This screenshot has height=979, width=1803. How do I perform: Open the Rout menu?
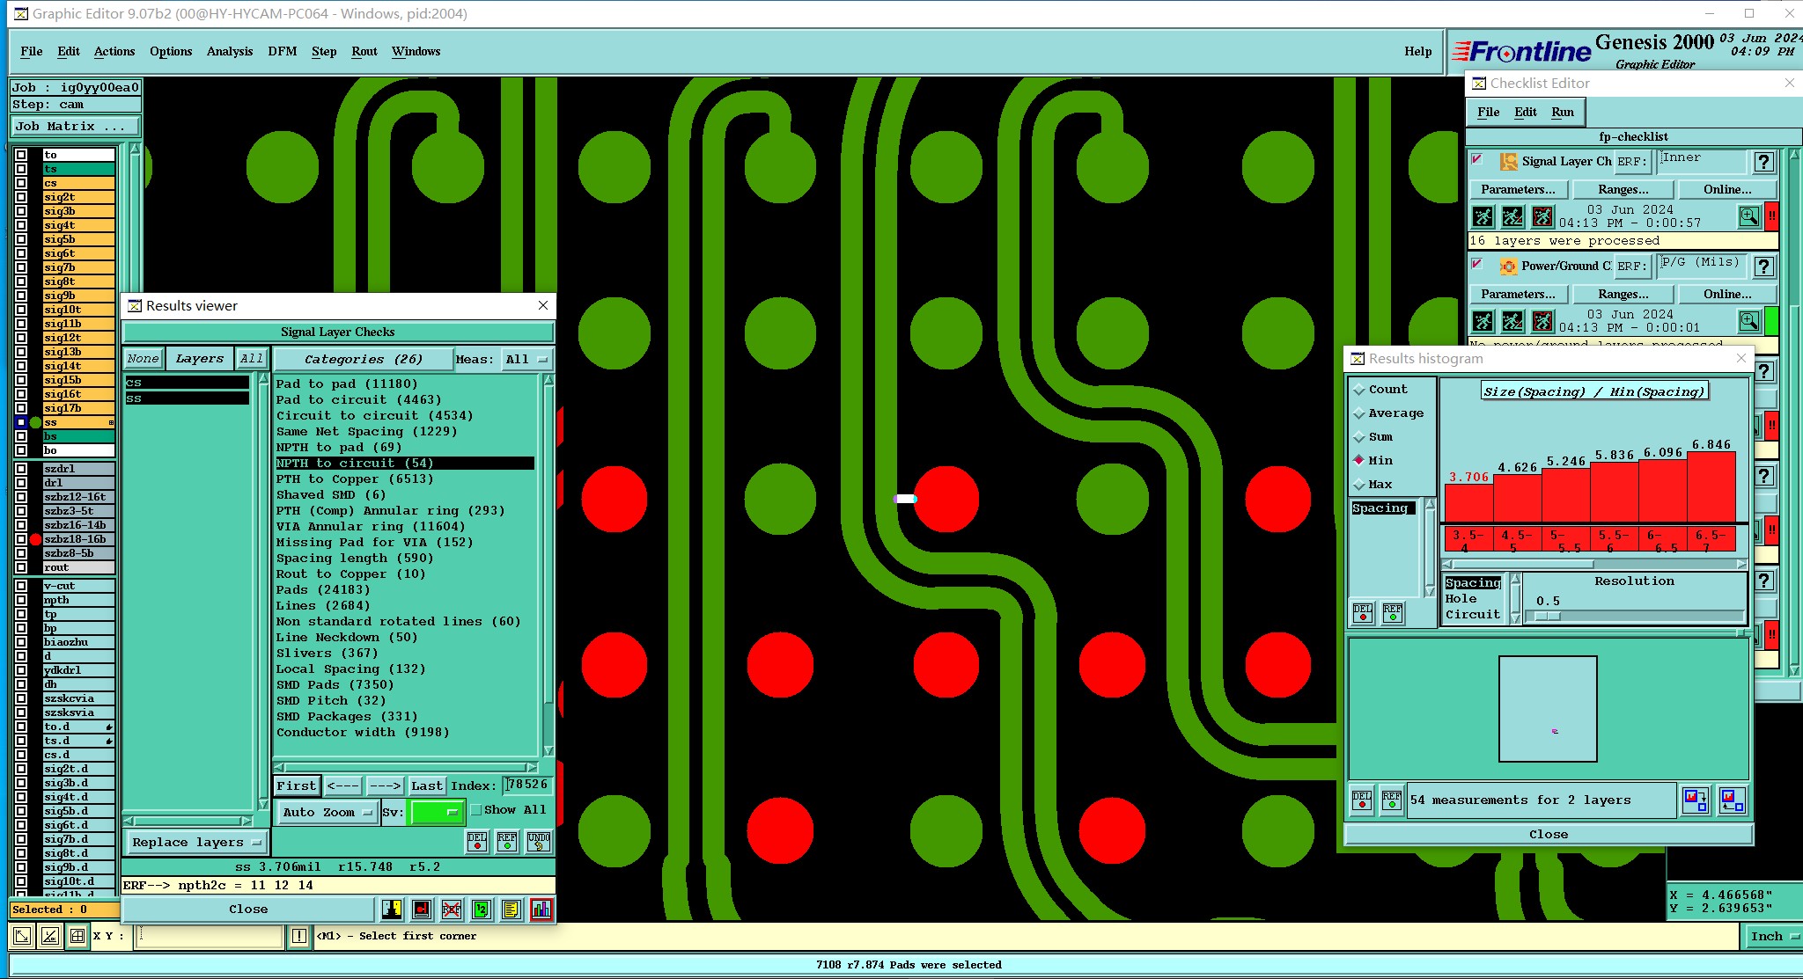click(x=364, y=51)
